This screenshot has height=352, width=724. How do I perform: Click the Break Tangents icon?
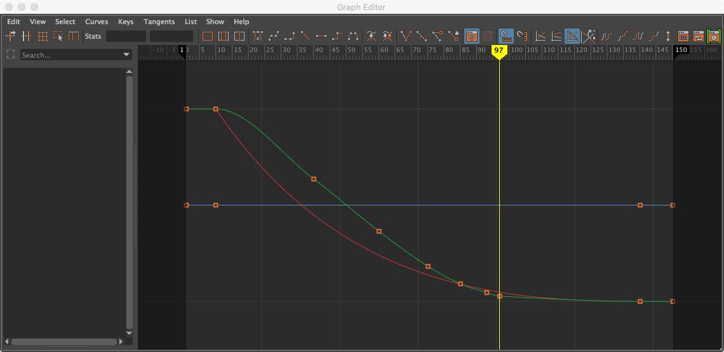pyautogui.click(x=406, y=36)
